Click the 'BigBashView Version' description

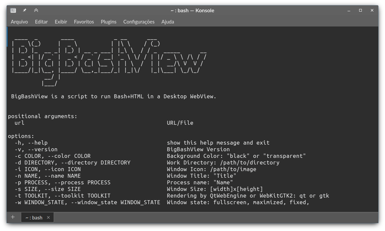198,149
